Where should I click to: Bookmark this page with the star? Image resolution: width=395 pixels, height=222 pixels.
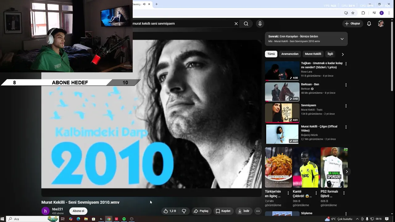click(x=353, y=13)
